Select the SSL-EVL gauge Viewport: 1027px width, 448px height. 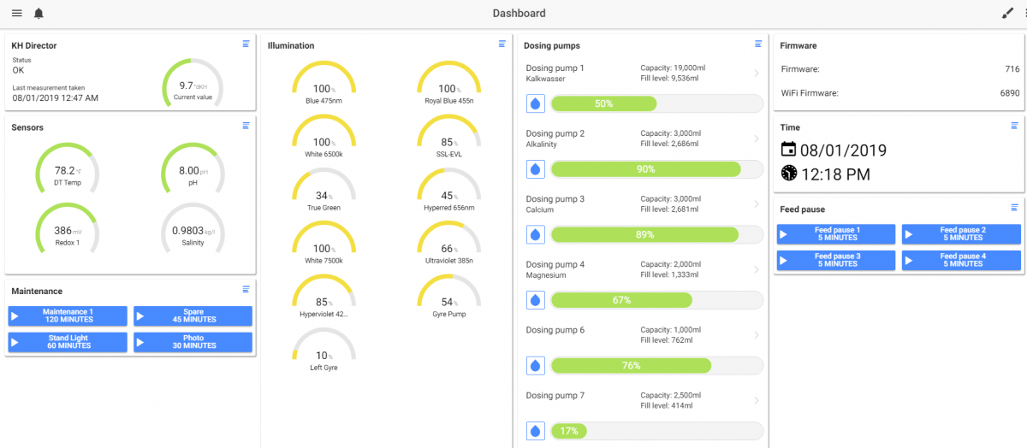tap(448, 139)
